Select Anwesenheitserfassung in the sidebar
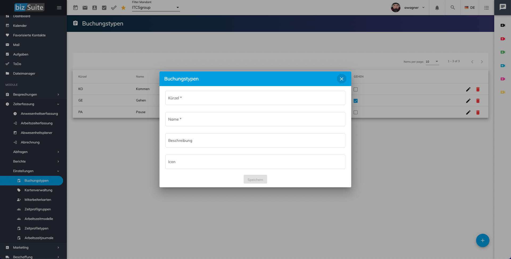The image size is (511, 259). 39,114
